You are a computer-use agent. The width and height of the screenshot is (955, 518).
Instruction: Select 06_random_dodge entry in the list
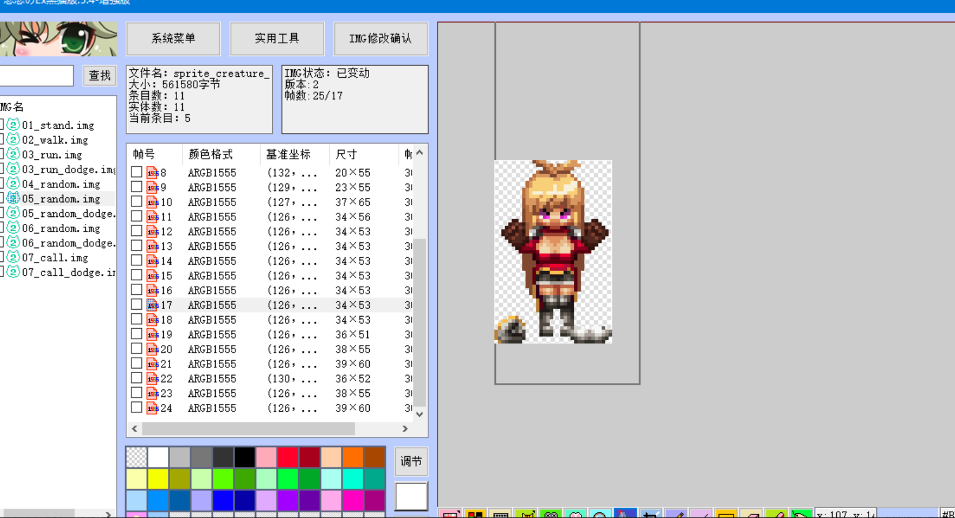click(x=69, y=243)
